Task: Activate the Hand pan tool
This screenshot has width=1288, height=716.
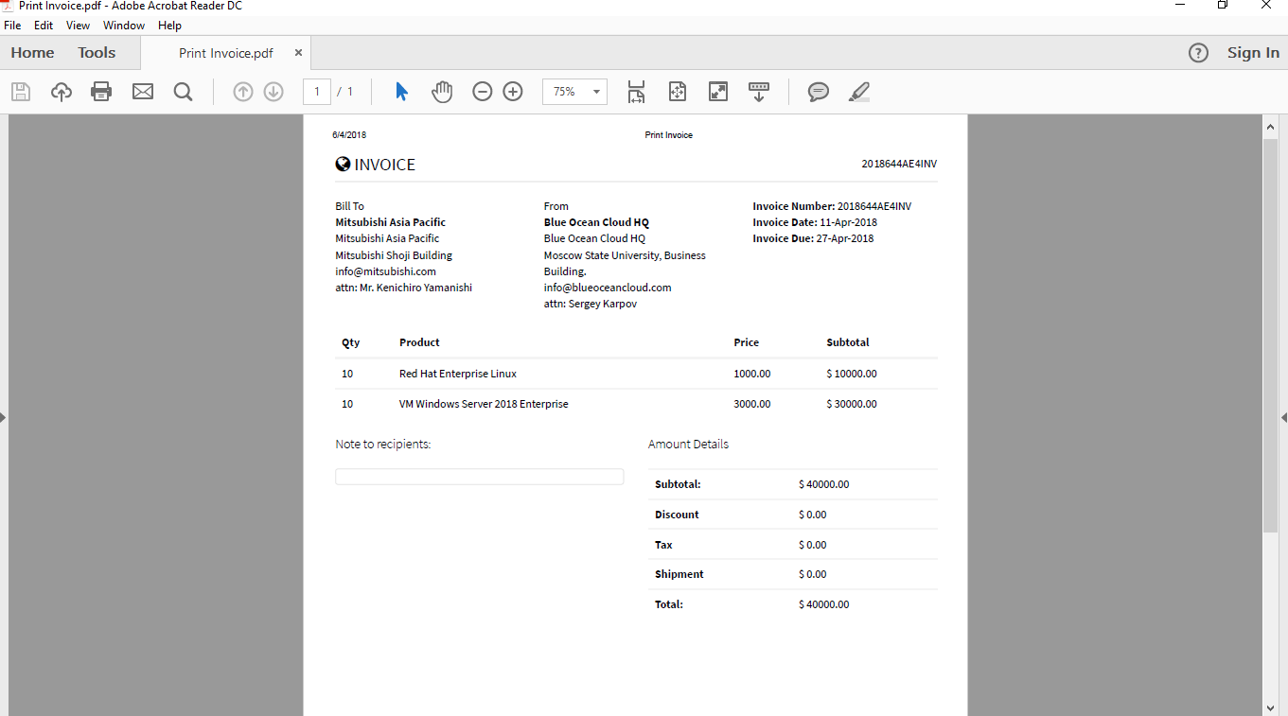Action: point(442,92)
